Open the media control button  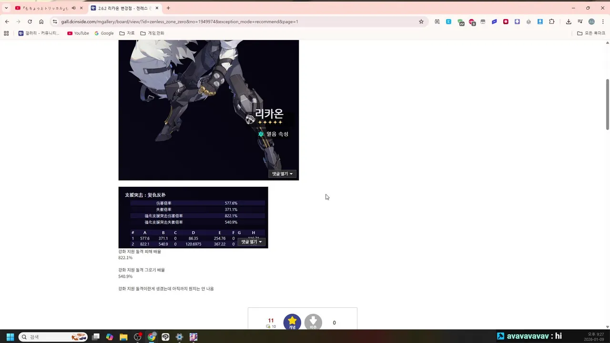pyautogui.click(x=580, y=21)
